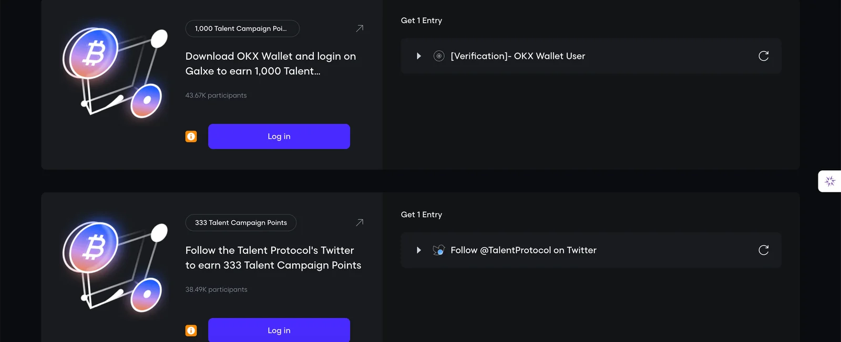The width and height of the screenshot is (841, 342).
Task: Click Get 1 Entry above Twitter follow task
Action: click(x=422, y=215)
